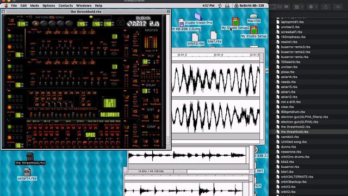Click the SE_ORBIT green display
Screen dimensions: 348x196
tap(110, 115)
